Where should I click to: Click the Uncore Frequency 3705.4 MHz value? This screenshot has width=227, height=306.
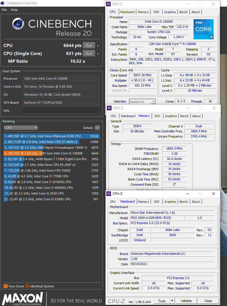click(199, 136)
